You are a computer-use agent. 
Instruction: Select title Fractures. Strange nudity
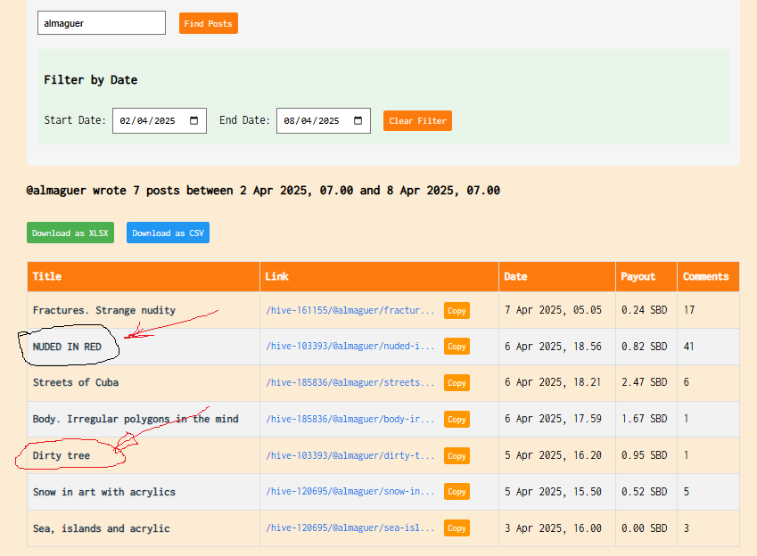tap(104, 310)
